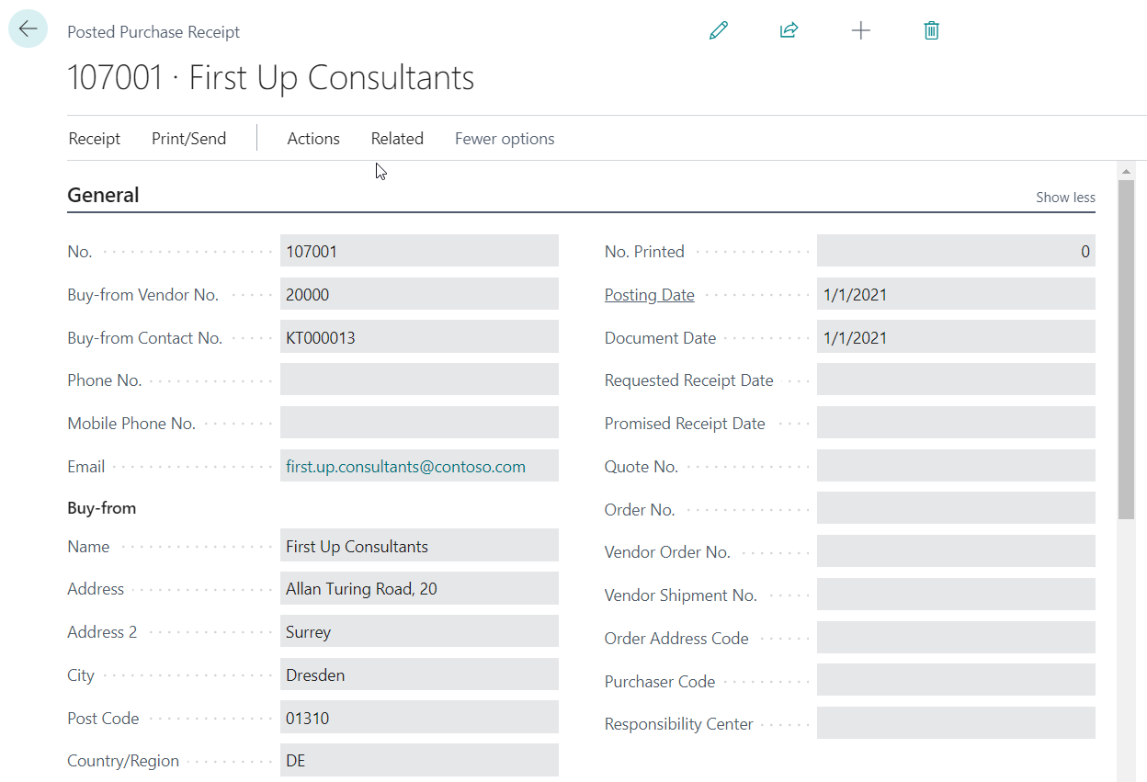Open the Print/Send menu
Screen dimensions: 1147x782
188,139
